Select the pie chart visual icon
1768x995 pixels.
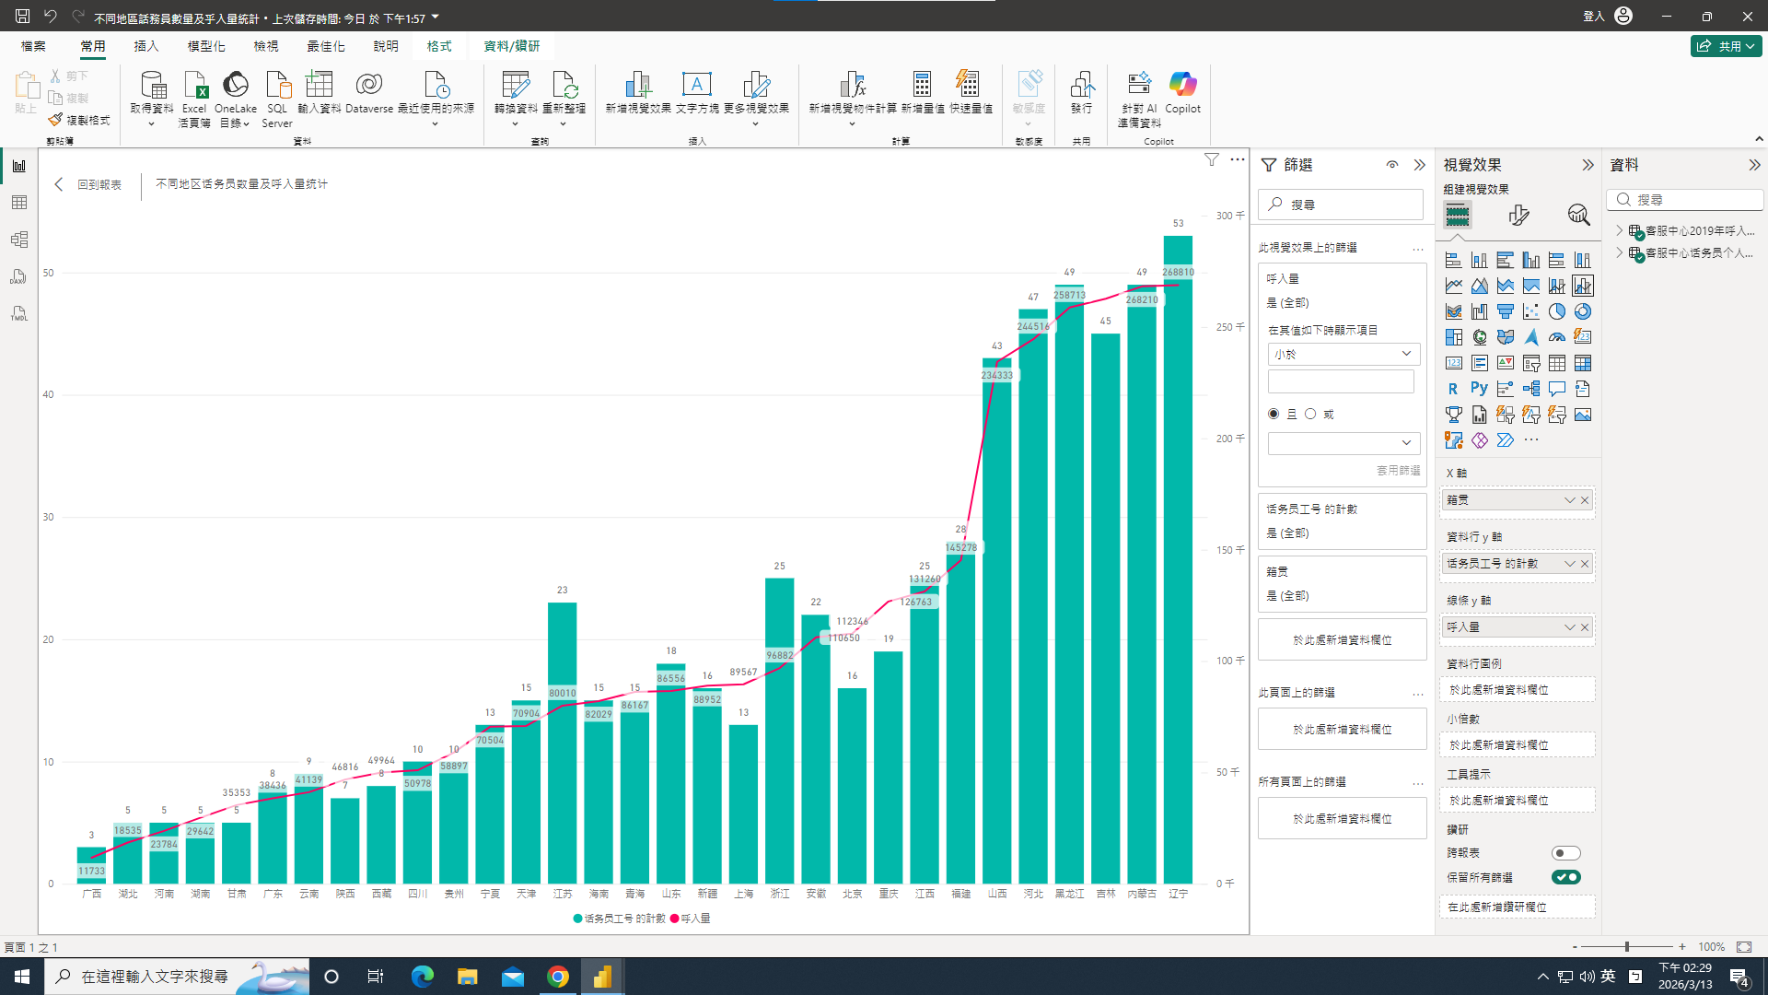pos(1556,311)
